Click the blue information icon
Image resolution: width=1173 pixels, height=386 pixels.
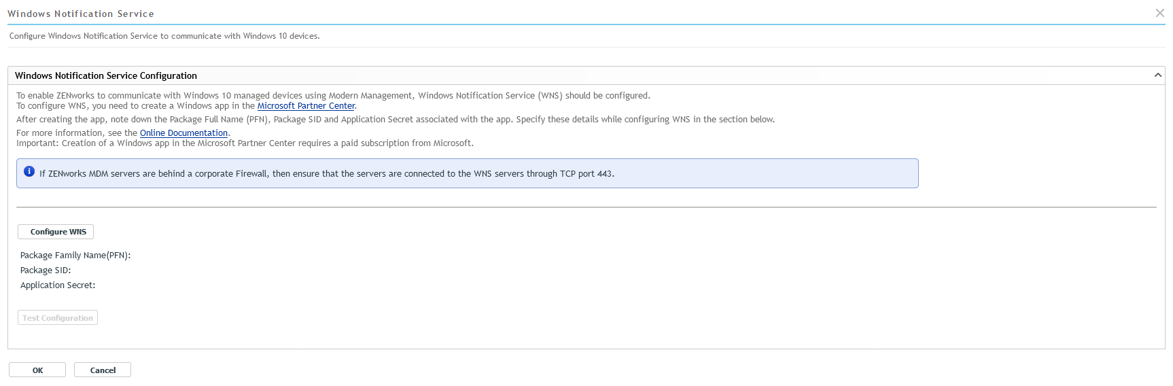[29, 172]
